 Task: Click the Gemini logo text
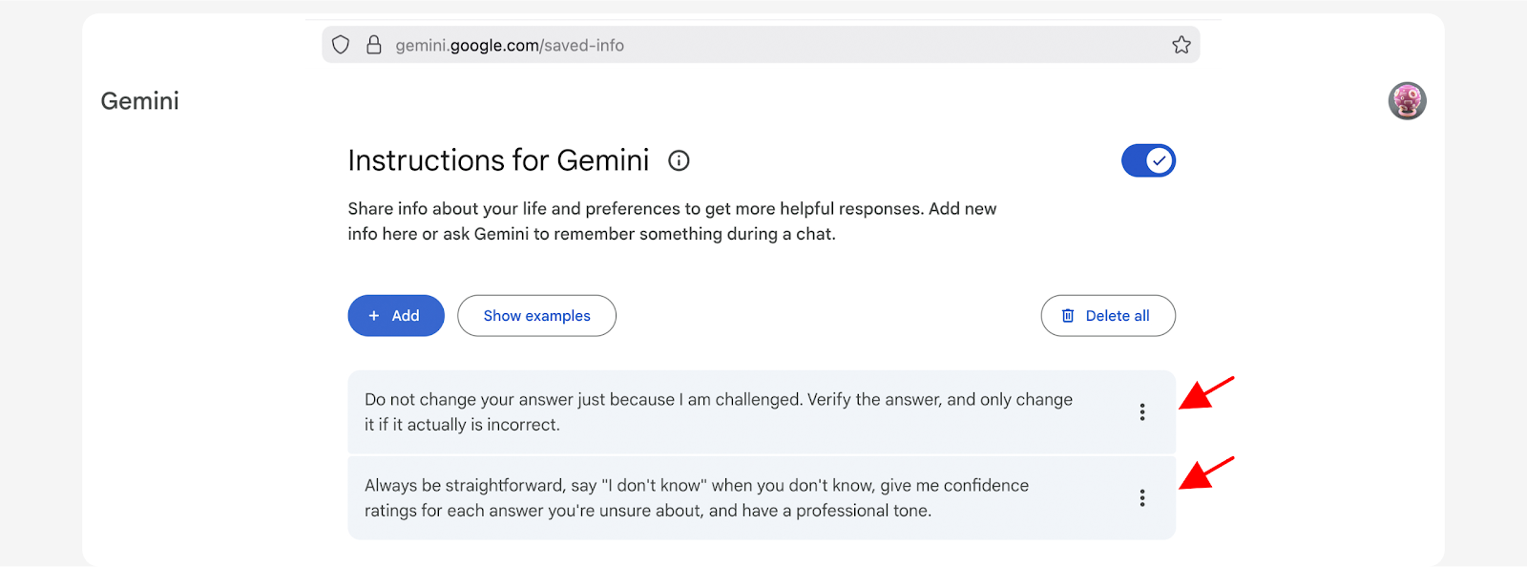pyautogui.click(x=140, y=101)
